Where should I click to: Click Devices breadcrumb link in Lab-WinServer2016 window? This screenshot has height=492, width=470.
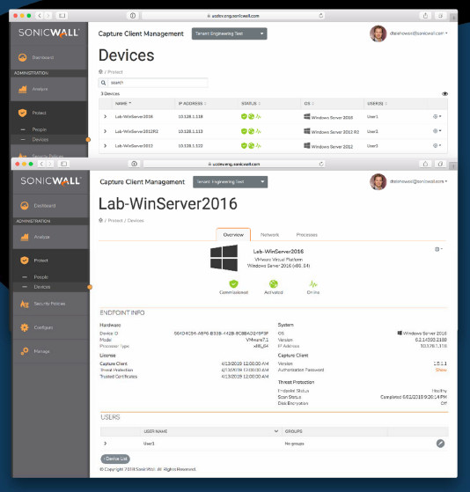[x=136, y=221]
